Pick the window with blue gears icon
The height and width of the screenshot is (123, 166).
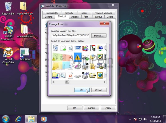click(x=63, y=75)
